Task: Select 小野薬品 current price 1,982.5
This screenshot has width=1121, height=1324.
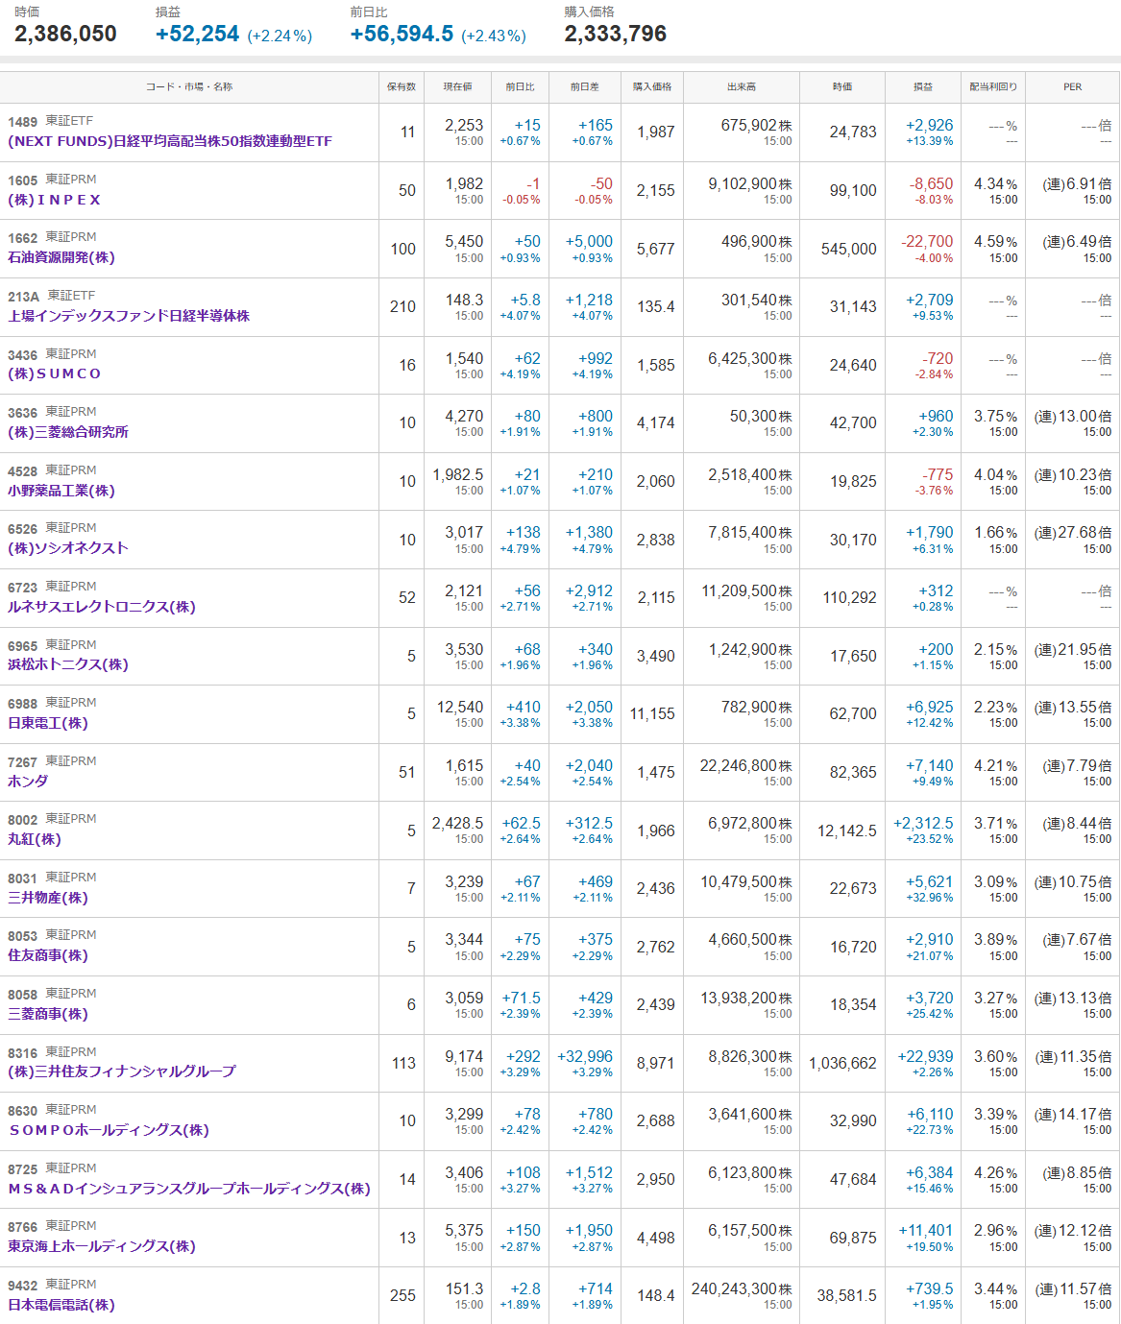Action: coord(458,474)
